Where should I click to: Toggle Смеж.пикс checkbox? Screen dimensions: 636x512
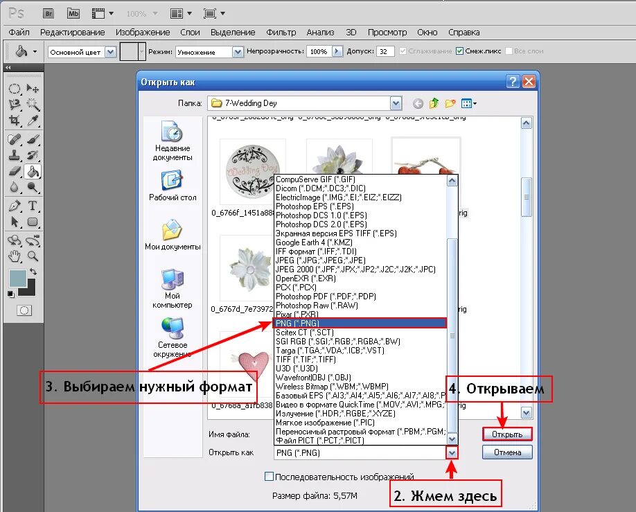click(459, 51)
